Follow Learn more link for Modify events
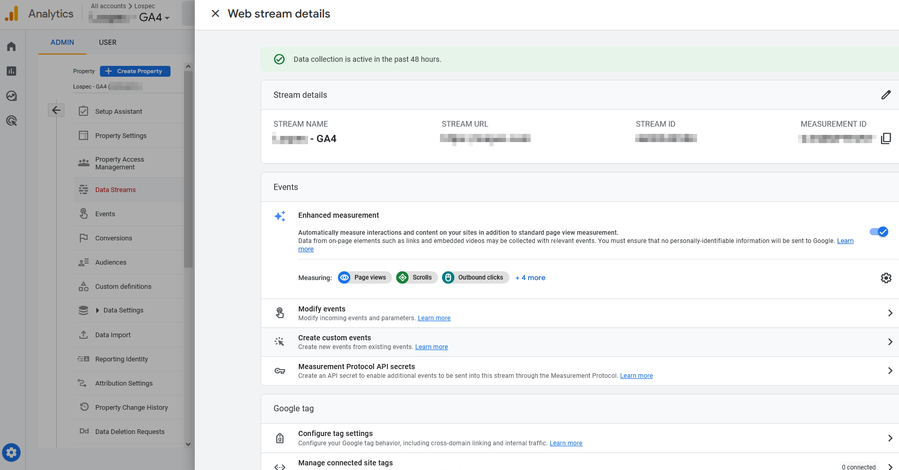 point(434,318)
